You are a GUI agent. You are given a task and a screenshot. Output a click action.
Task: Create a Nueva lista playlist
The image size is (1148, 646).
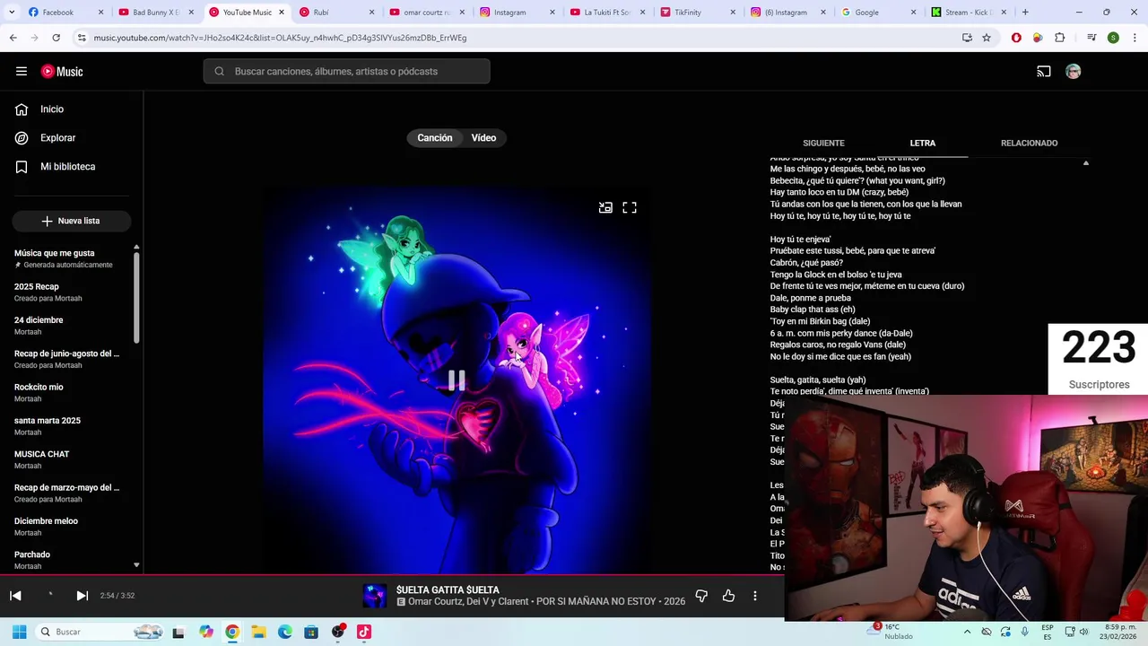72,221
